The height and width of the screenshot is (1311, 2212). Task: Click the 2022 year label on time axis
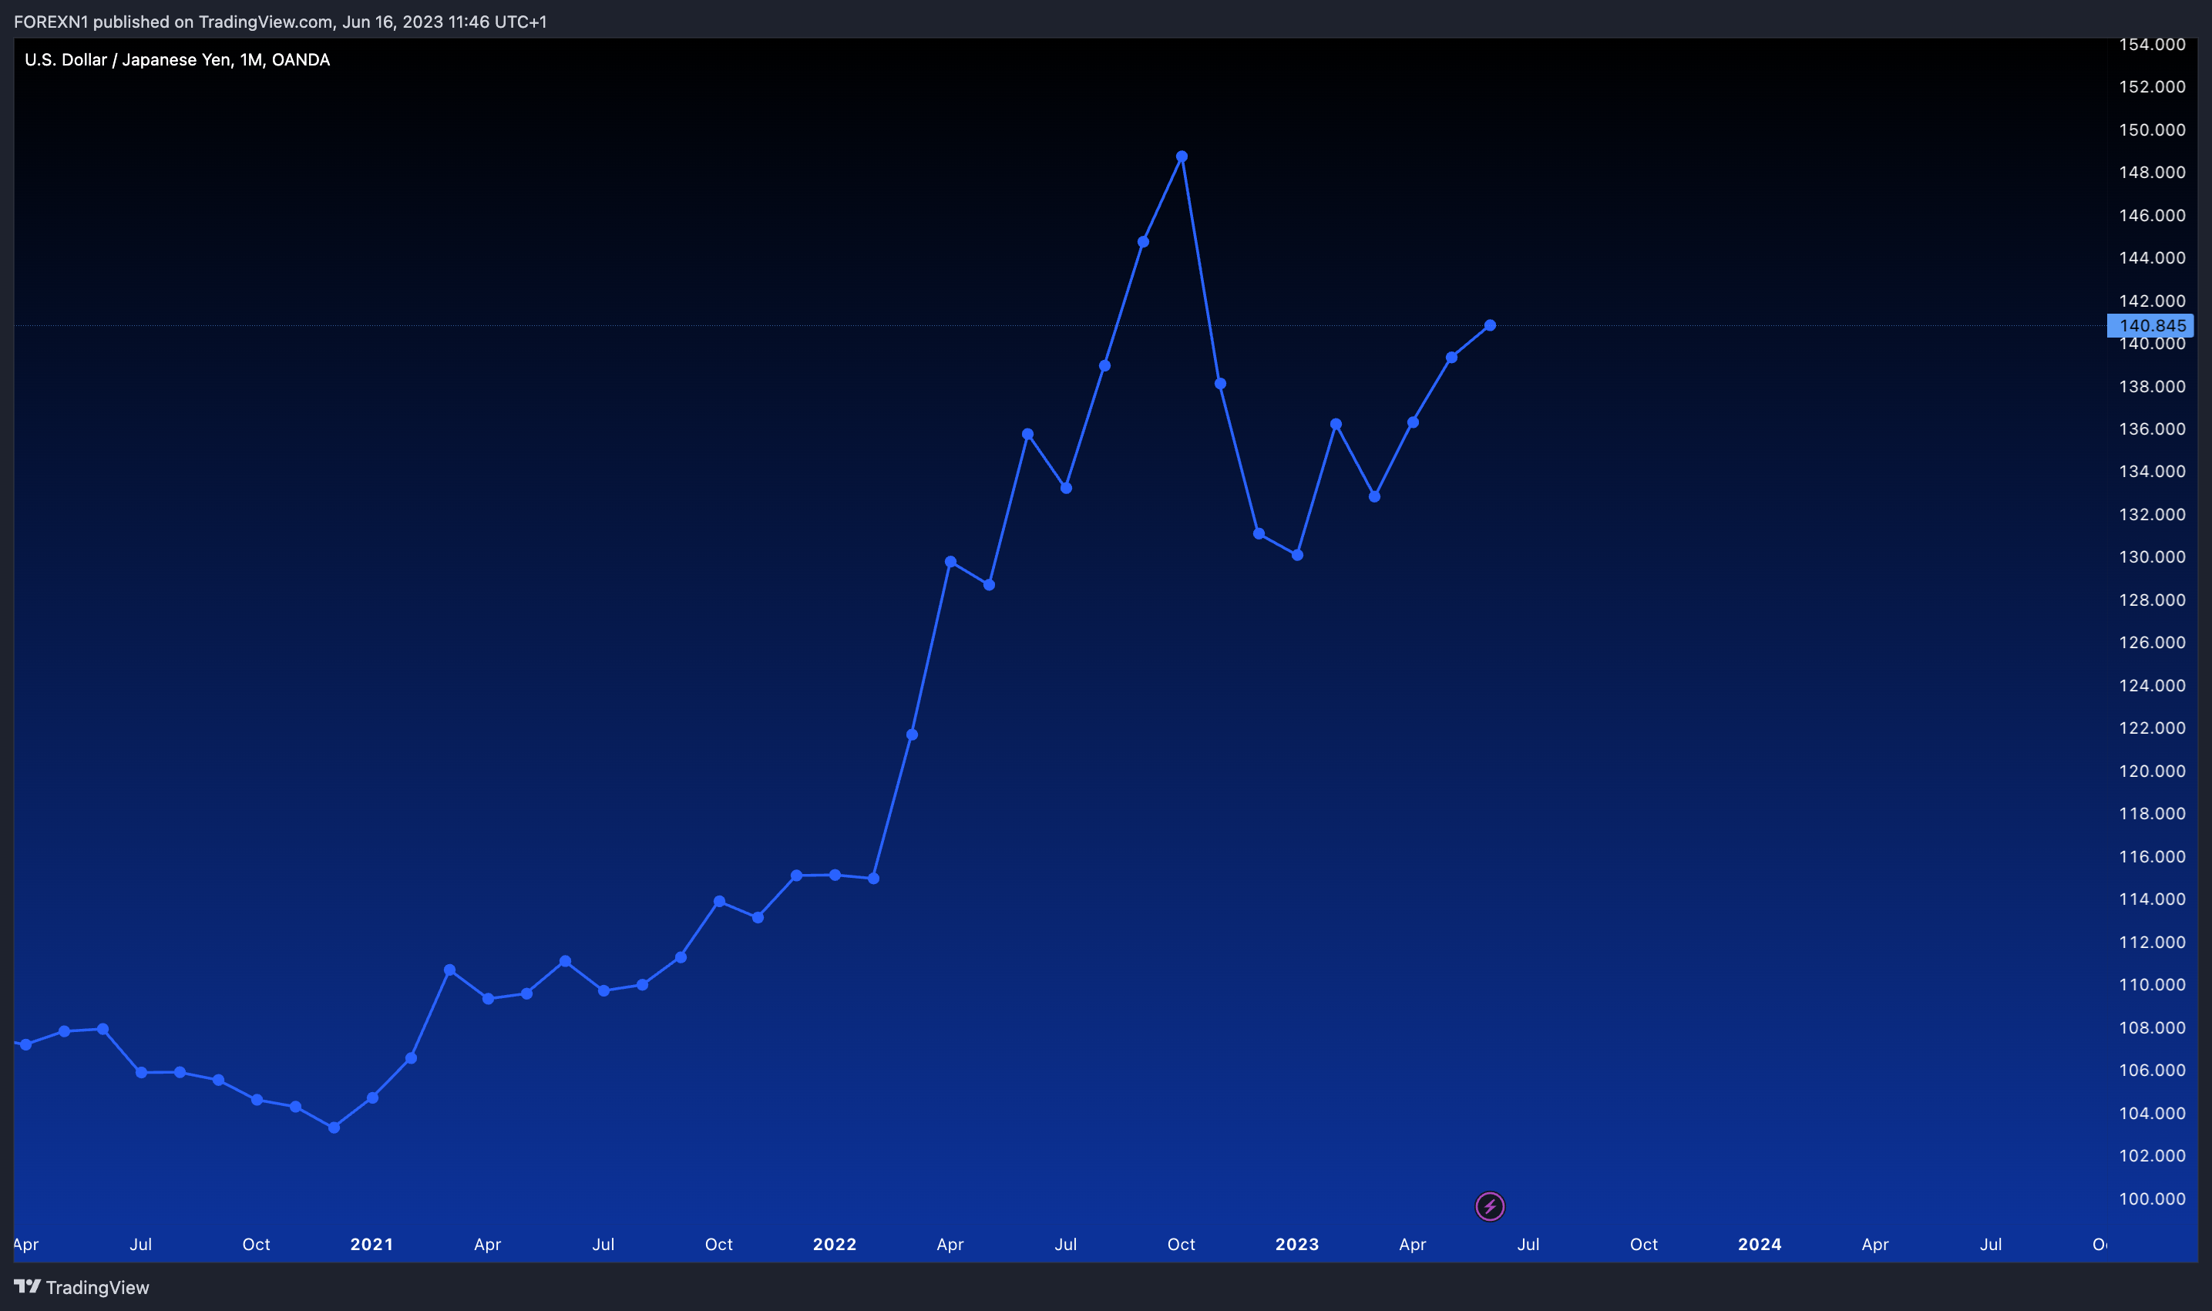[x=835, y=1244]
